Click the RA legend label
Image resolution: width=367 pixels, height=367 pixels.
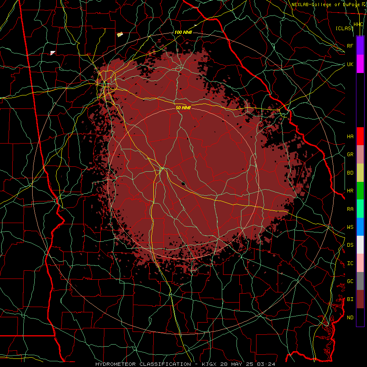click(x=350, y=209)
